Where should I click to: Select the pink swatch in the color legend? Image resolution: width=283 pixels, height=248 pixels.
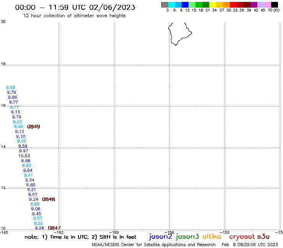(x=267, y=5)
